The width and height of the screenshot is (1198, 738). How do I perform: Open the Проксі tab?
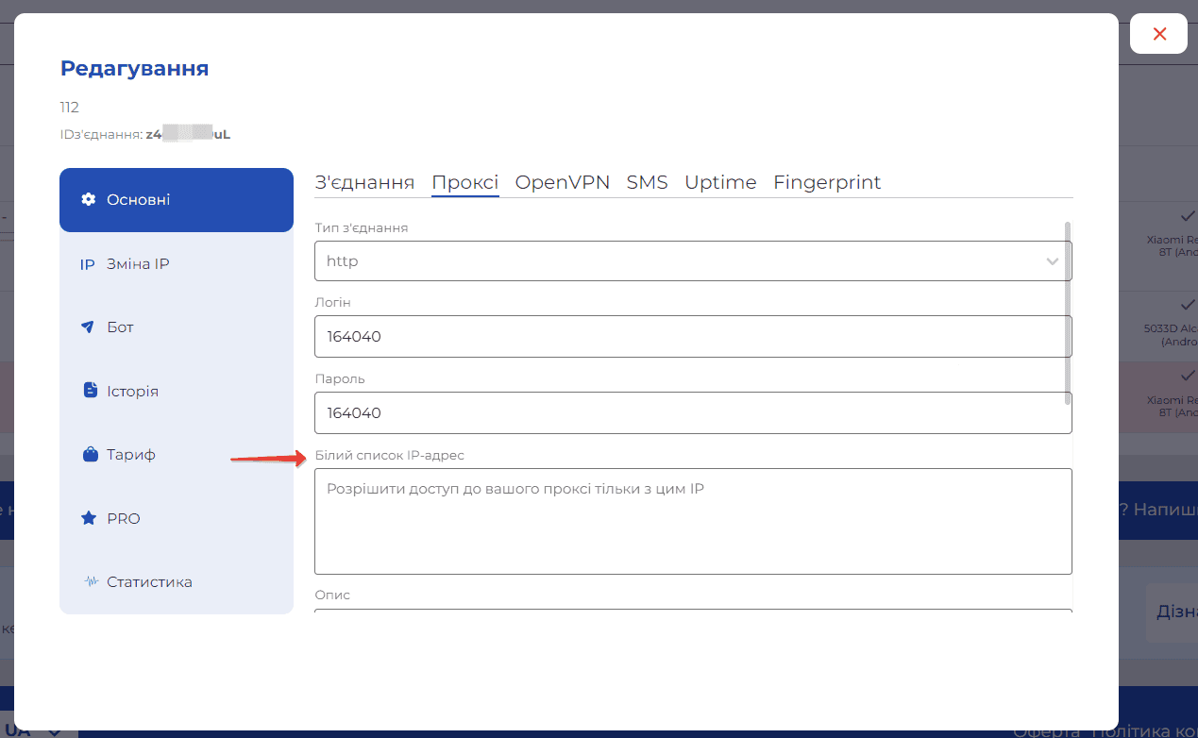coord(464,183)
